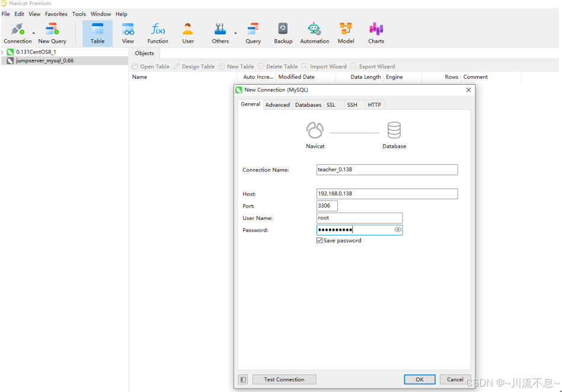Toggle password visibility eye icon
562x392 pixels.
[398, 230]
